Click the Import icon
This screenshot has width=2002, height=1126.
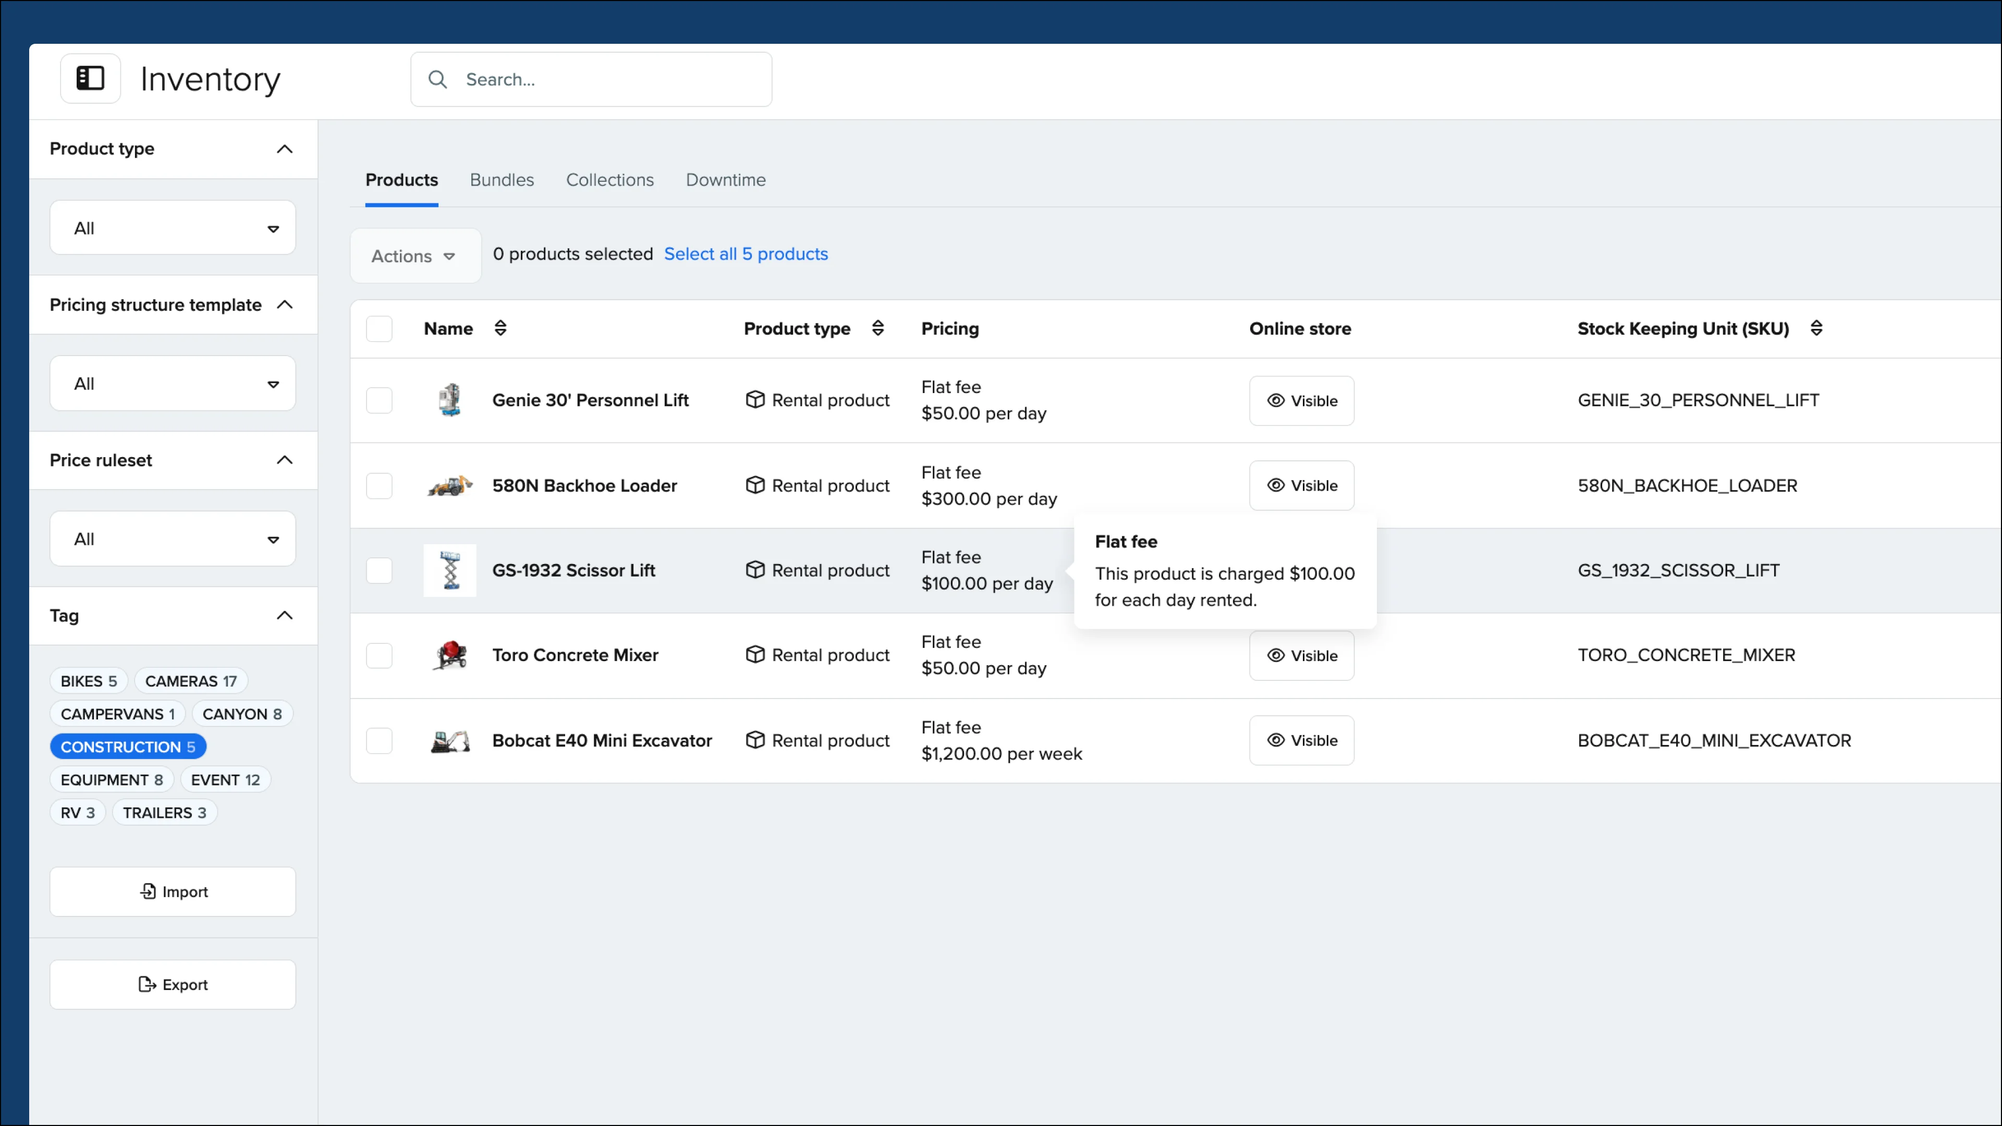click(149, 891)
